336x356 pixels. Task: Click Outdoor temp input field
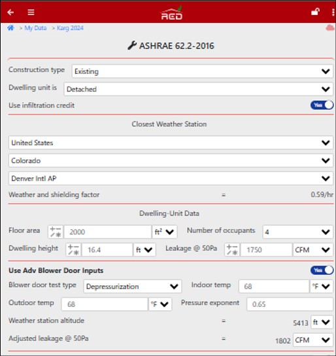105,304
